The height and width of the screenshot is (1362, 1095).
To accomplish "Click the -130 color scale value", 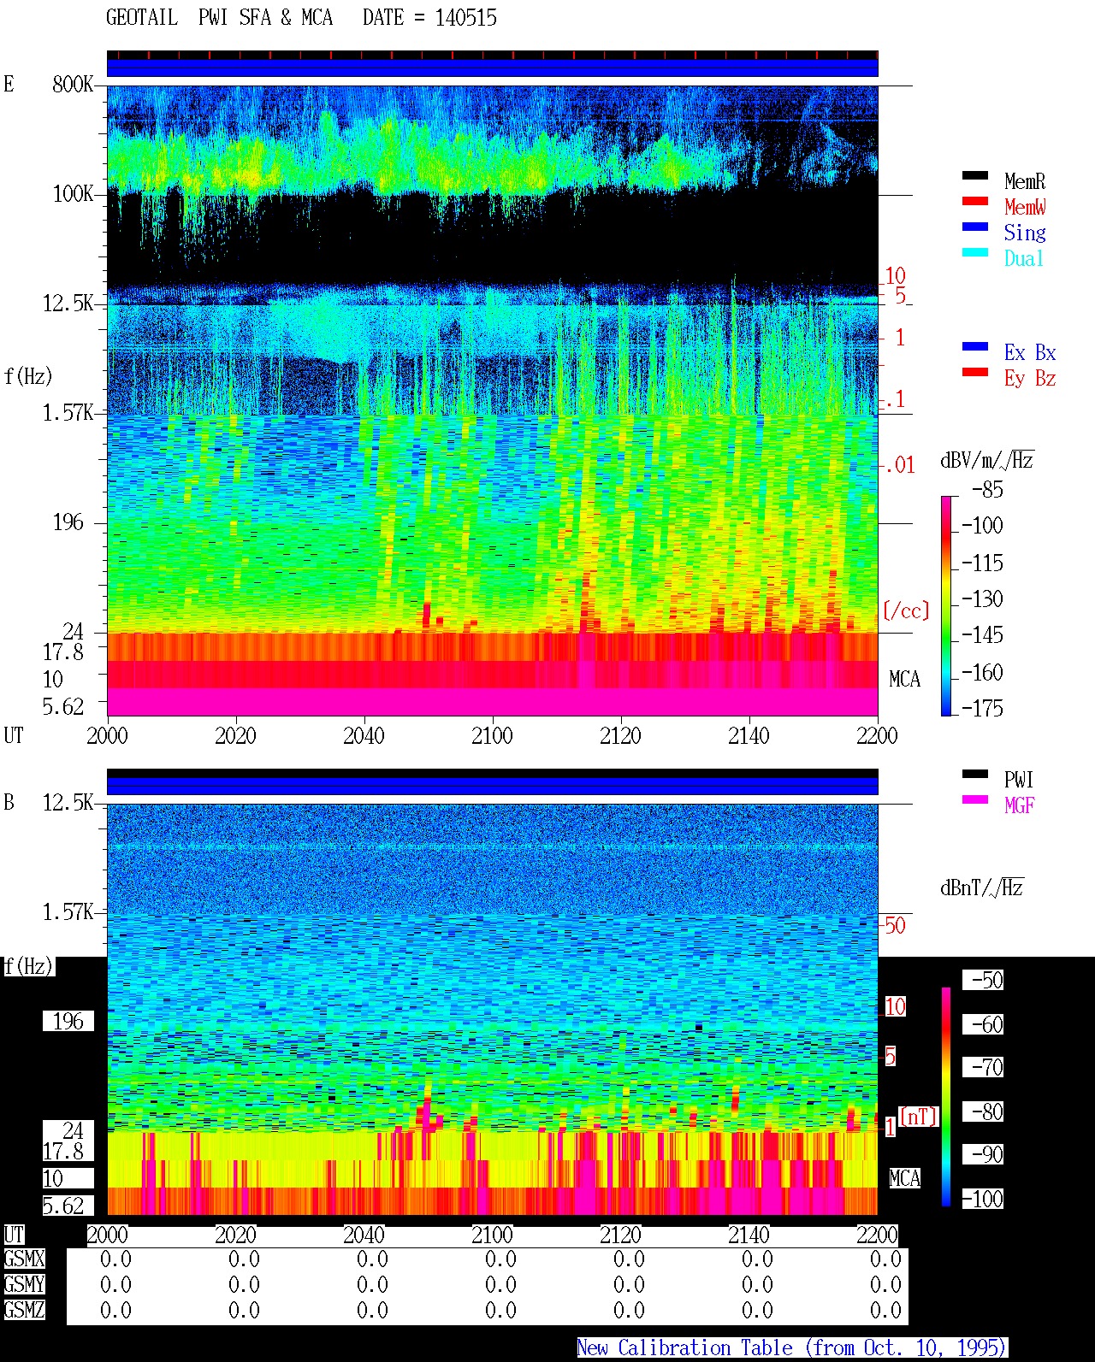I will click(982, 598).
